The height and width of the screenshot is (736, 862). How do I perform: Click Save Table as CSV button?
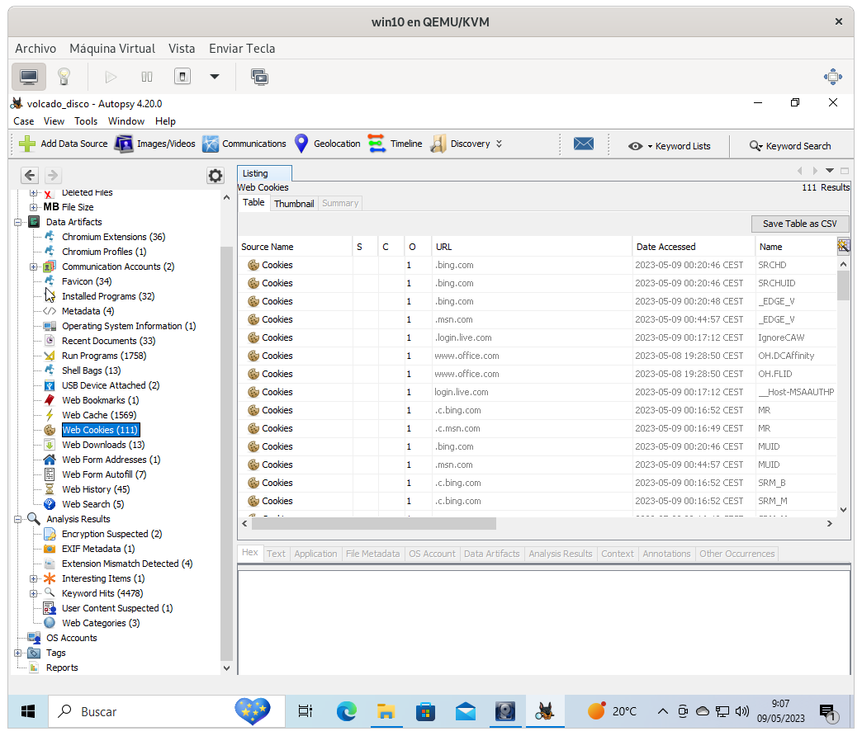(799, 224)
